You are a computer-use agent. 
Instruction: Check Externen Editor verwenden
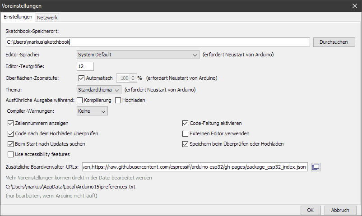click(x=185, y=133)
